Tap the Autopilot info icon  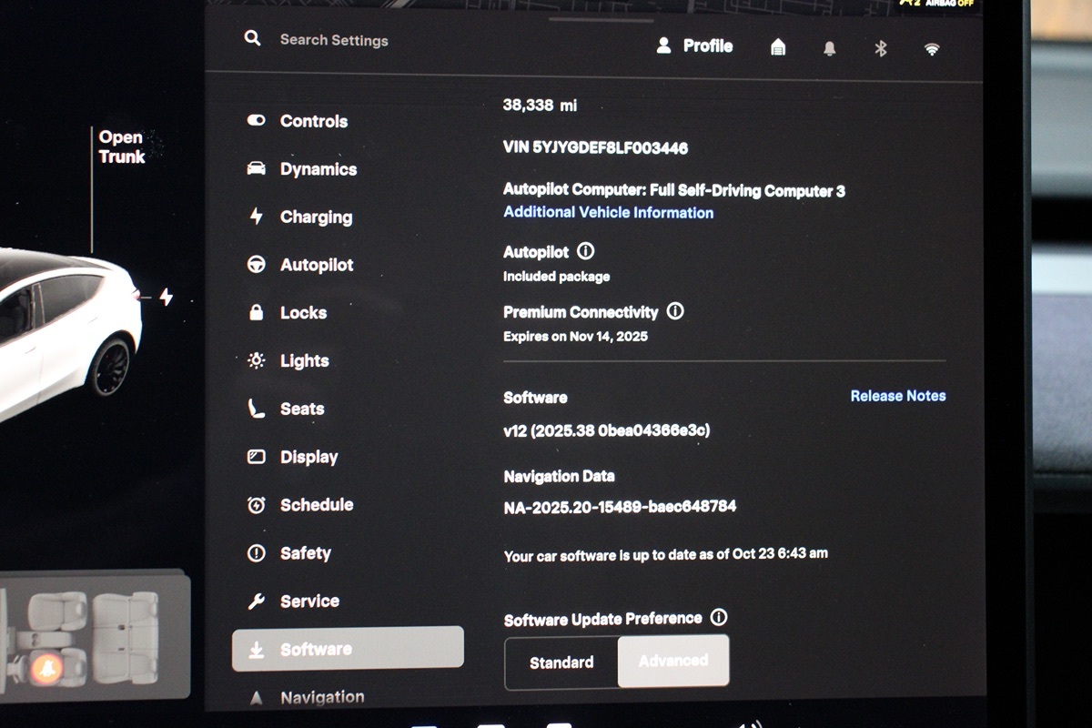point(586,251)
